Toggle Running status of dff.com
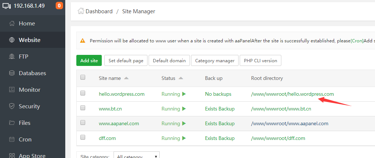The width and height of the screenshot is (375, 158). 173,138
